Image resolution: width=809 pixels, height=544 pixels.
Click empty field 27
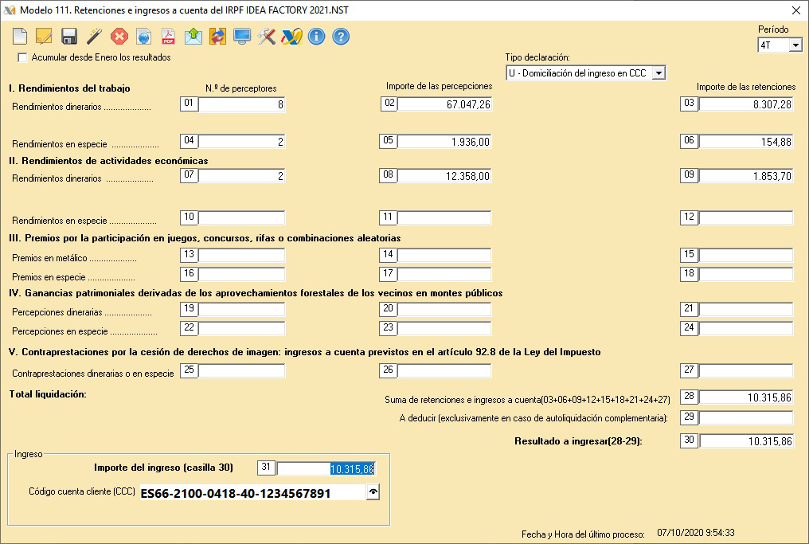tap(745, 370)
